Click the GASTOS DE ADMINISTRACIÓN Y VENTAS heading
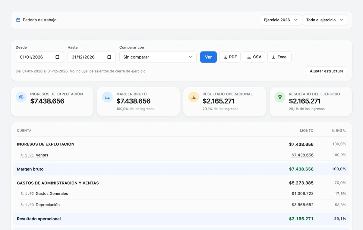This screenshot has height=230, width=363. tap(58, 183)
